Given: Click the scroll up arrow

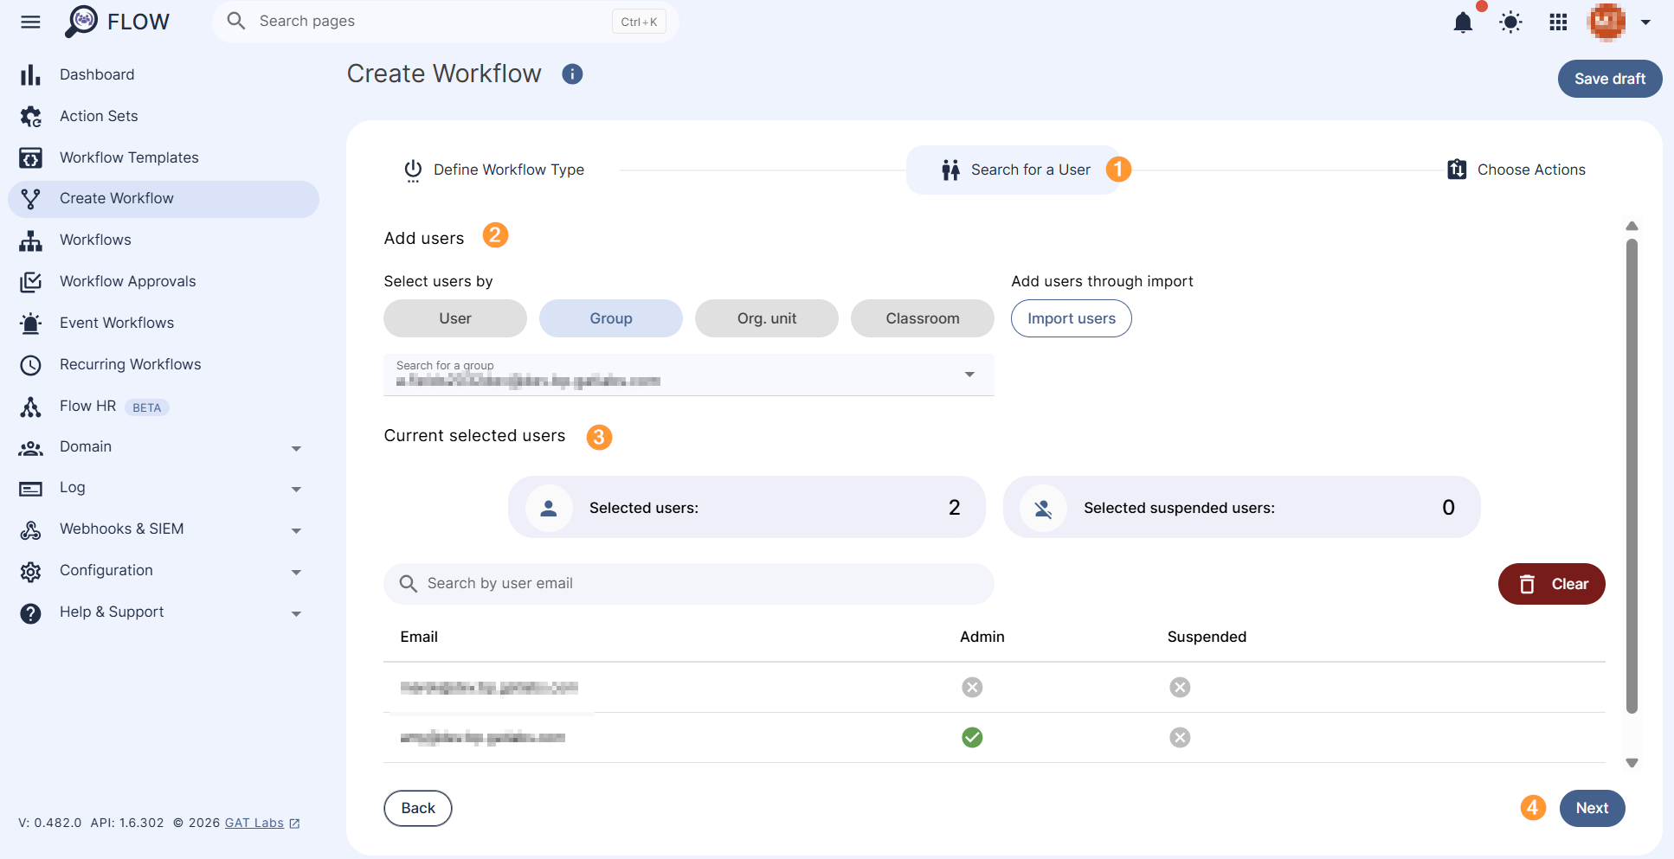Looking at the screenshot, I should pos(1632,226).
